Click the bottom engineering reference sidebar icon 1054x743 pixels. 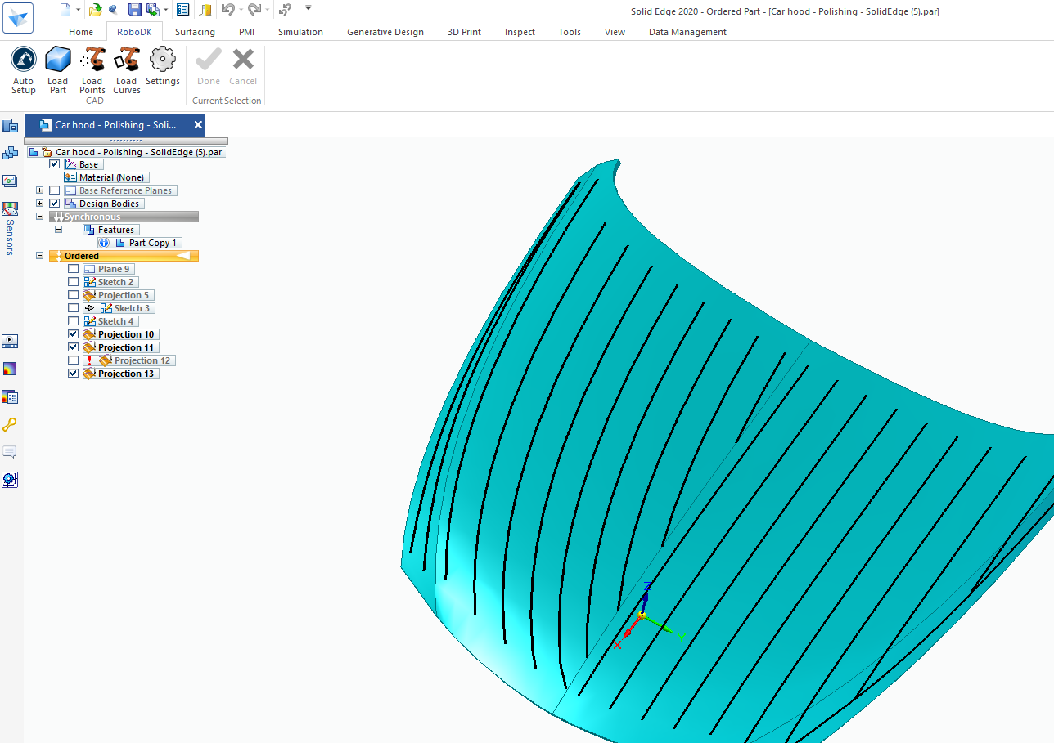10,480
